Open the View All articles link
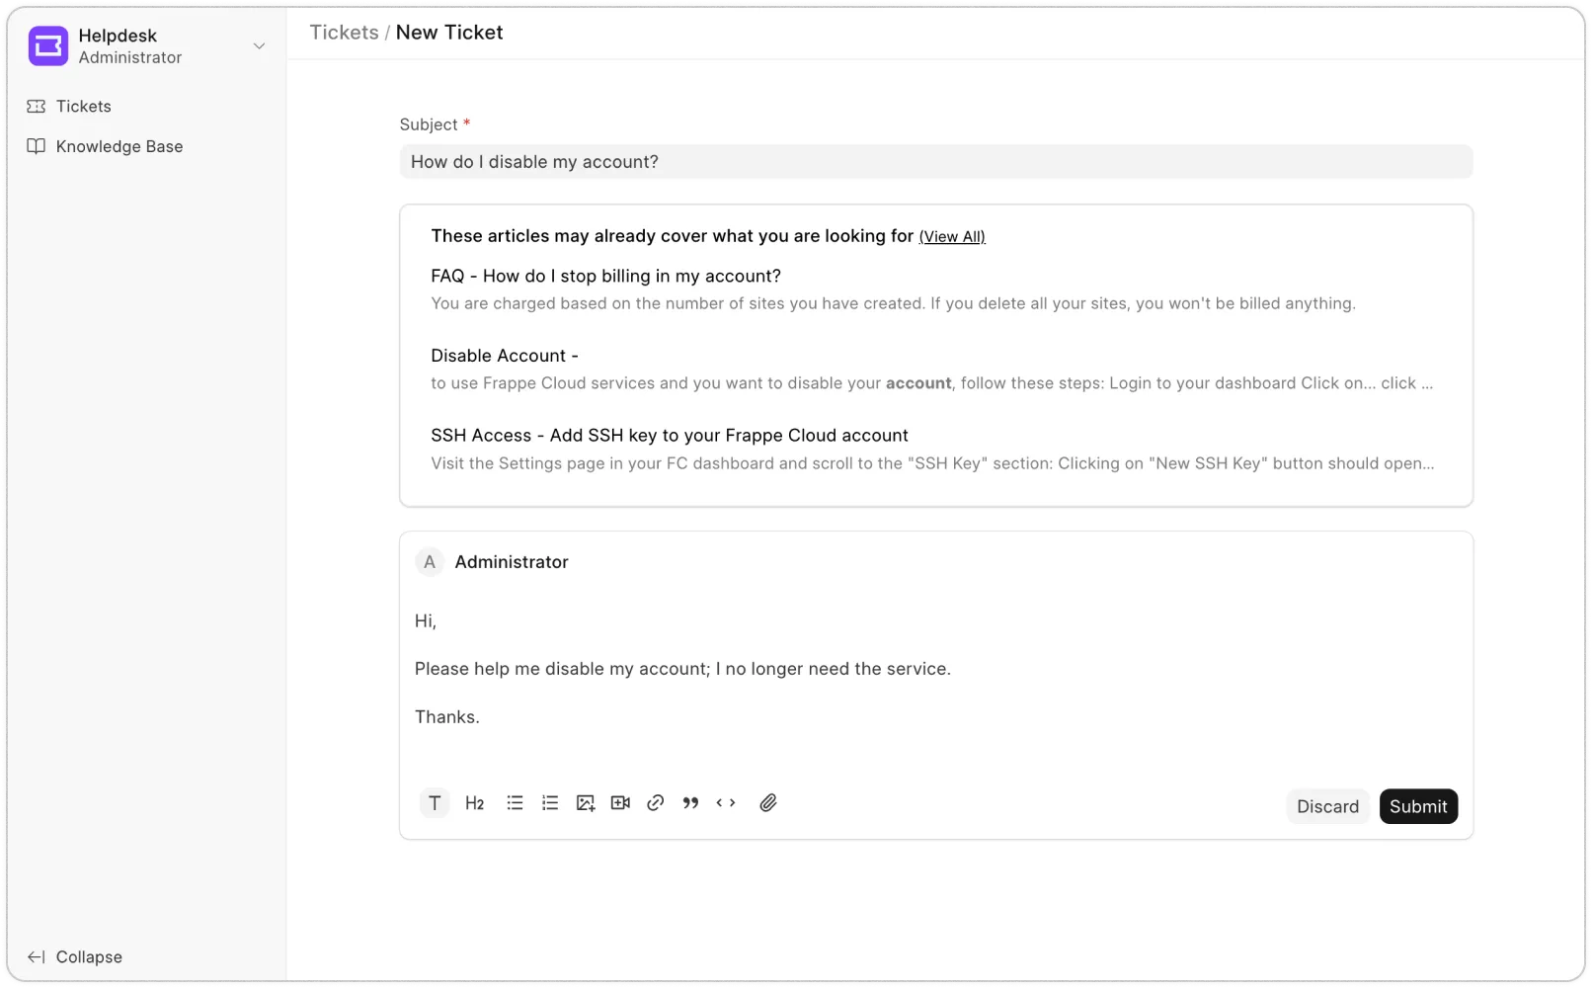Viewport: 1592px width, 988px height. pos(951,237)
